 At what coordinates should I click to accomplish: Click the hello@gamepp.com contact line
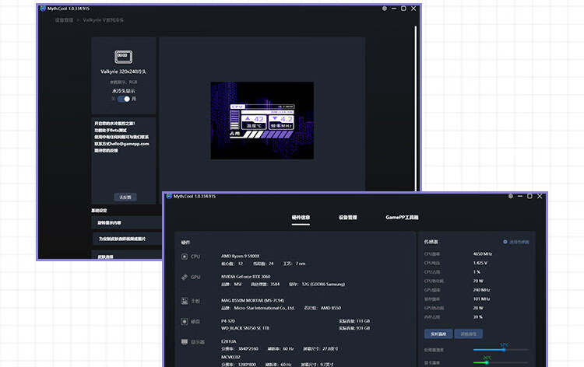click(121, 144)
